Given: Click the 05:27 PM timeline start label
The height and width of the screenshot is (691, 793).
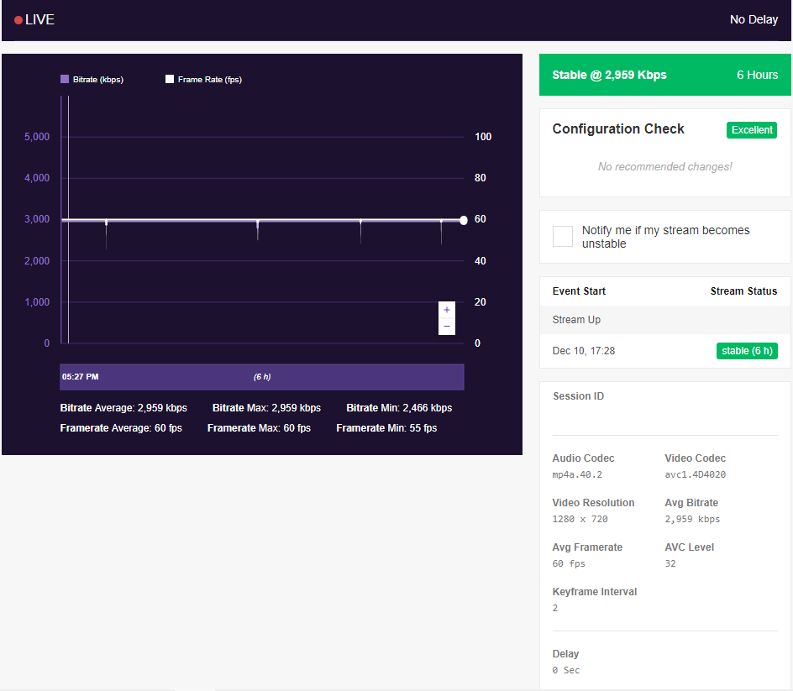Looking at the screenshot, I should coord(81,377).
